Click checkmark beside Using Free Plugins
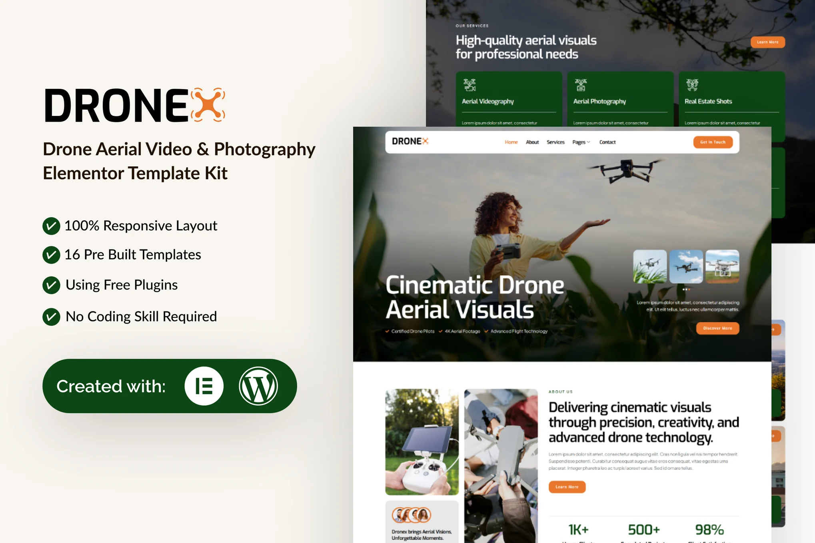Image resolution: width=815 pixels, height=543 pixels. [51, 285]
